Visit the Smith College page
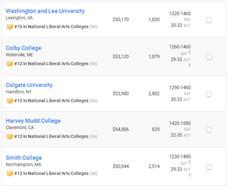Image resolution: width=228 pixels, height=186 pixels. point(24,158)
